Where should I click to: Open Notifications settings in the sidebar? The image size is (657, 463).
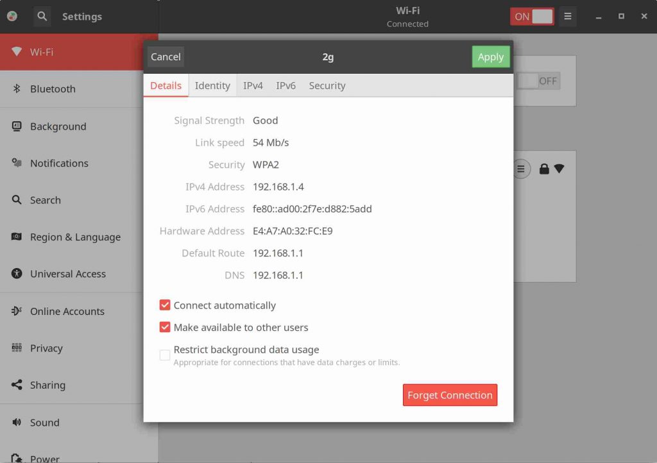click(59, 163)
